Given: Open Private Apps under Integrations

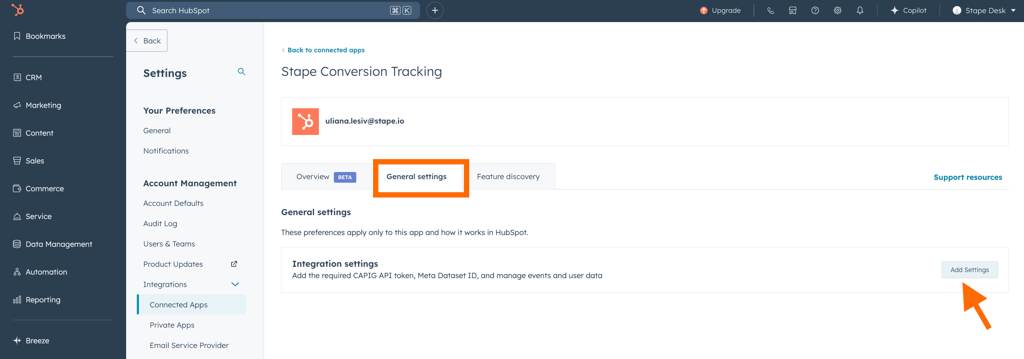Looking at the screenshot, I should click(172, 325).
